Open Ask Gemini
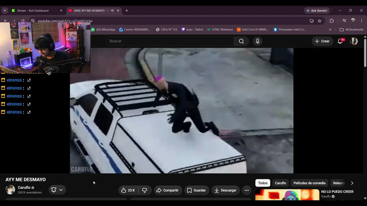The image size is (367, 206). click(317, 11)
